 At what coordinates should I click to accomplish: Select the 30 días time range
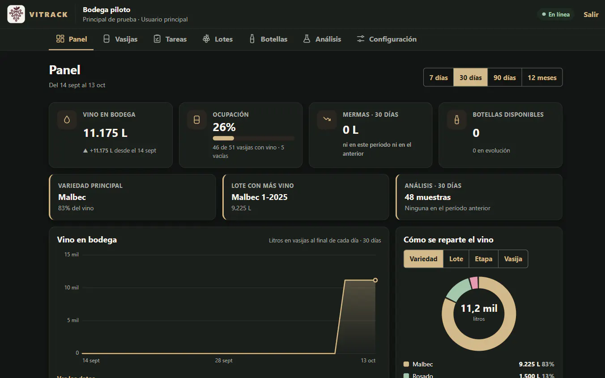click(471, 77)
